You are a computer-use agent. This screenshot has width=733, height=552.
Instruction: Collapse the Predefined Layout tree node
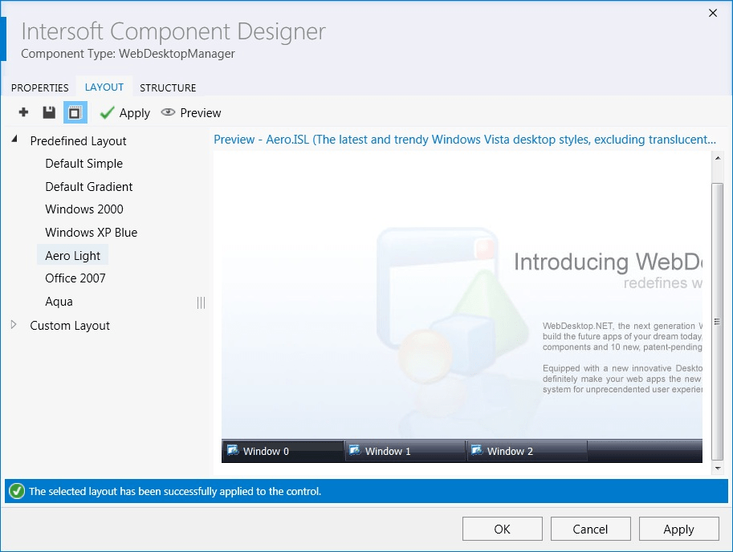pyautogui.click(x=14, y=140)
